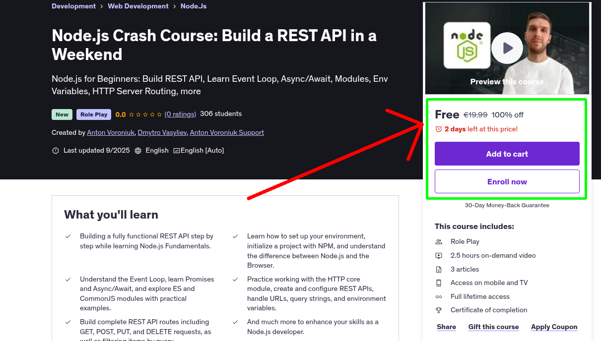The width and height of the screenshot is (601, 341).
Task: Click the last updated info icon
Action: coord(56,151)
